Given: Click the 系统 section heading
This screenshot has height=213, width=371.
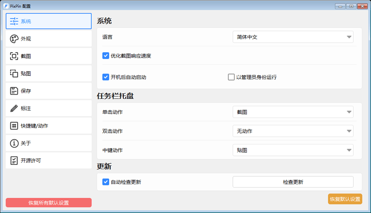Looking at the screenshot, I should (104, 21).
